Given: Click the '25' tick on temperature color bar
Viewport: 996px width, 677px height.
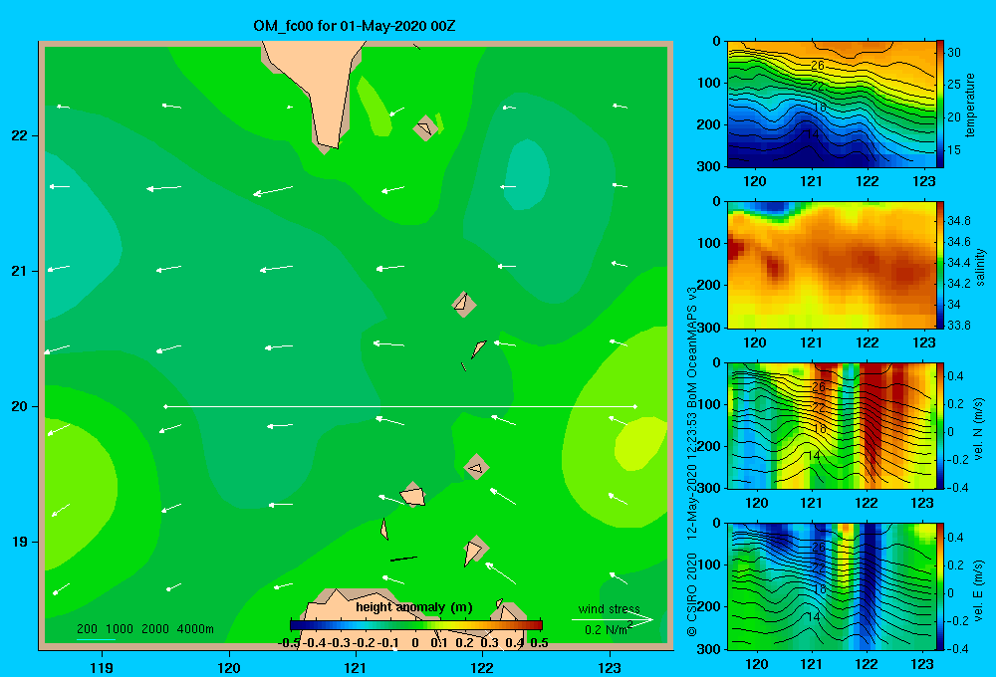Looking at the screenshot, I should pos(953,85).
